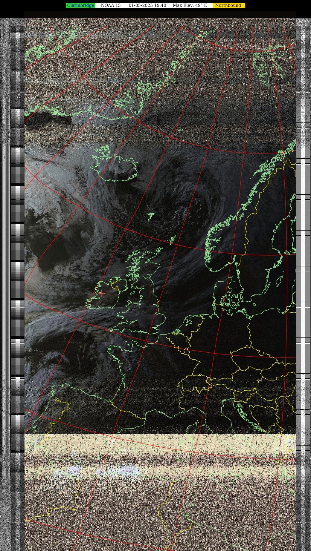This screenshot has height=551, width=311.
Task: Click the red cross station marker on Ireland
Action: pyautogui.click(x=102, y=293)
